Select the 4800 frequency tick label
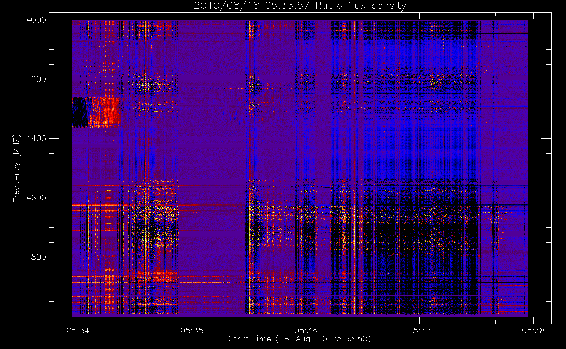566x349 pixels. click(x=36, y=257)
